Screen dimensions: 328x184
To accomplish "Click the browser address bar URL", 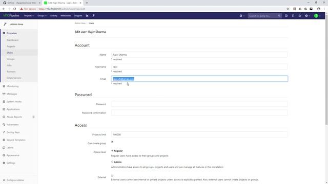I will pos(62,9).
